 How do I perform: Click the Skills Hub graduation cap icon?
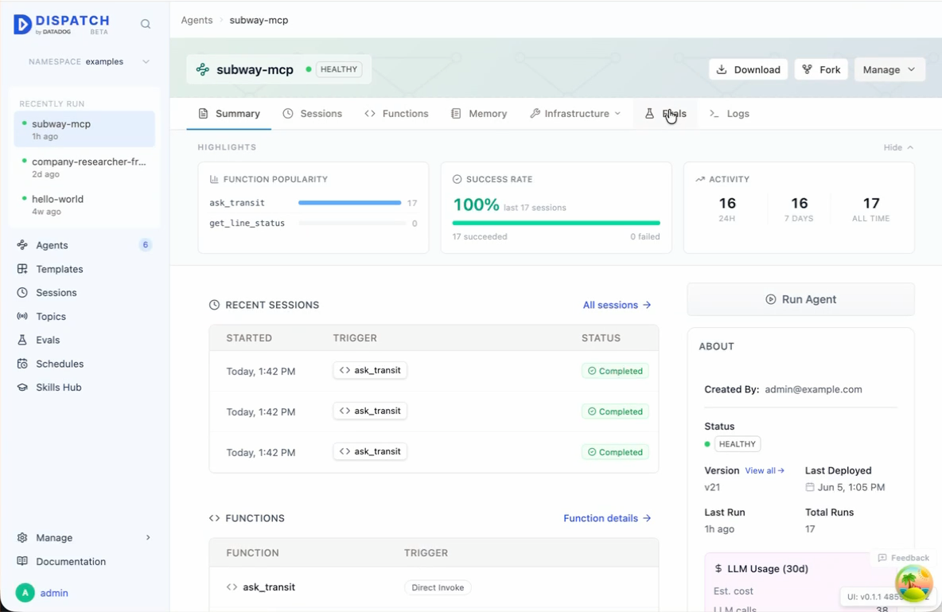[22, 387]
